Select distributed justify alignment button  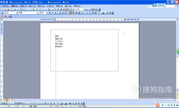click(x=79, y=13)
